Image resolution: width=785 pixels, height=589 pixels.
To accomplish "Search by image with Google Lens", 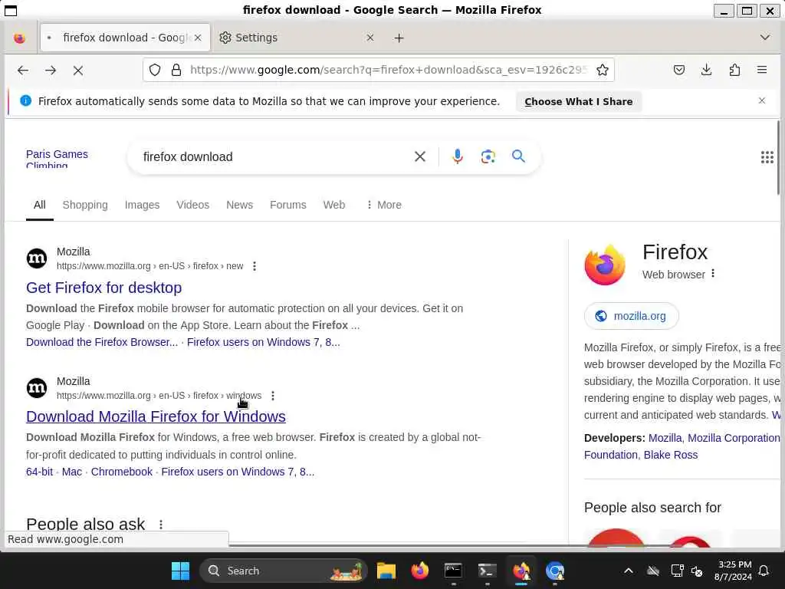I will [x=488, y=156].
